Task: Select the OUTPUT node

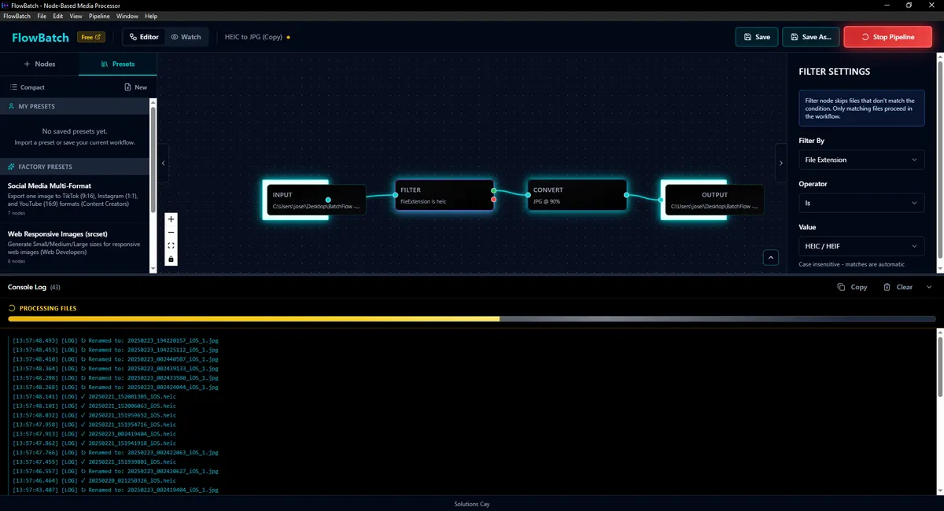Action: point(714,200)
